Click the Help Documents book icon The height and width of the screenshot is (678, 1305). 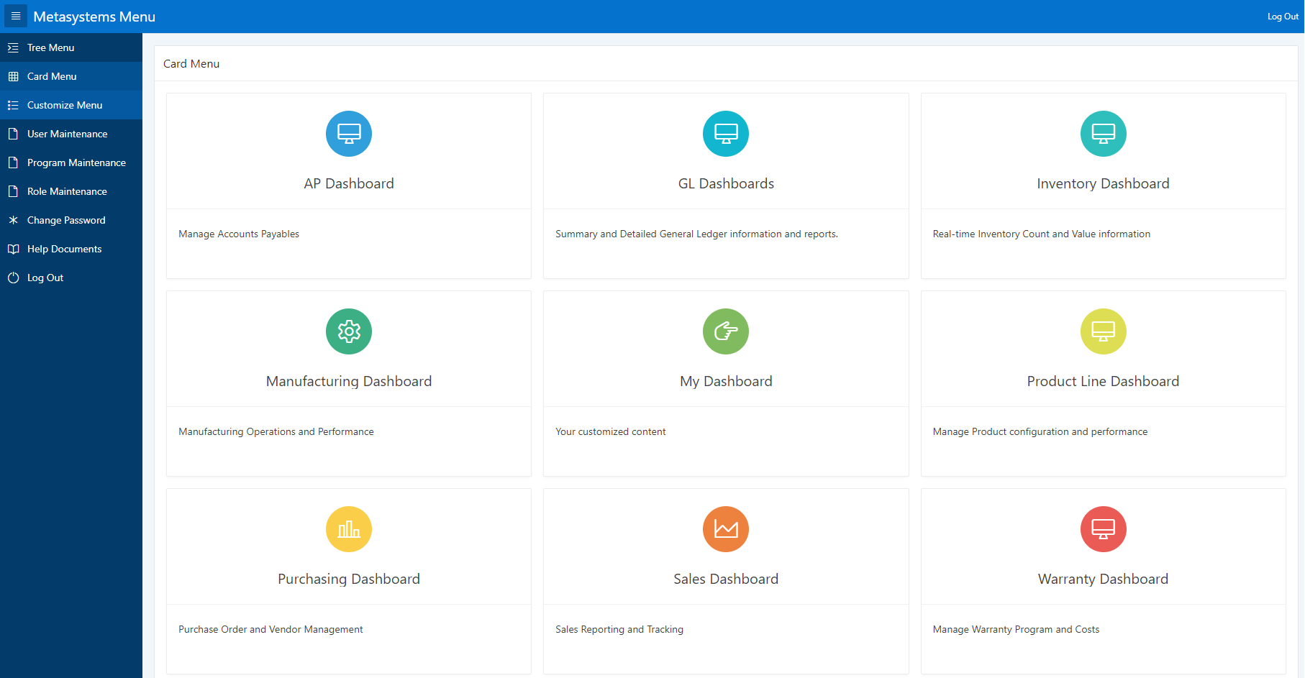pyautogui.click(x=13, y=249)
